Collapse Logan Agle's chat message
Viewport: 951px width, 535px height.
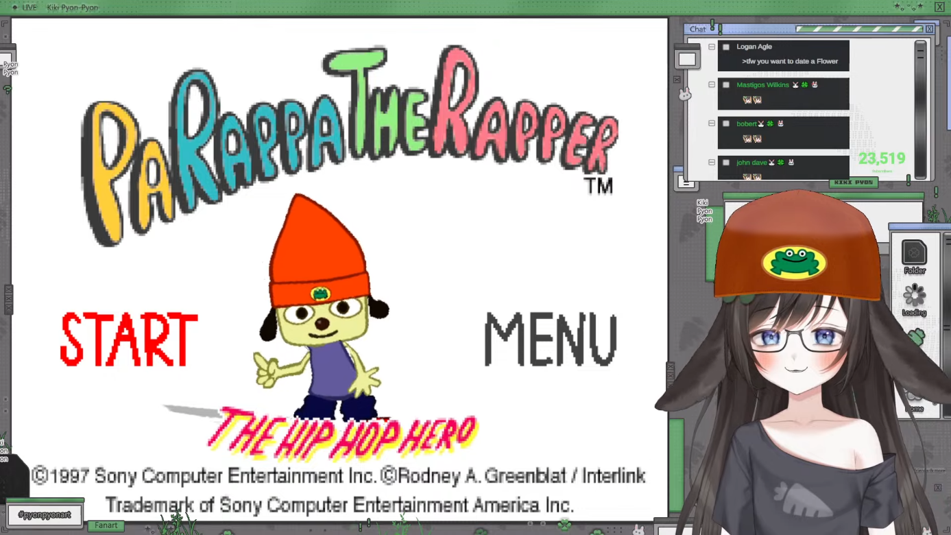click(x=711, y=47)
